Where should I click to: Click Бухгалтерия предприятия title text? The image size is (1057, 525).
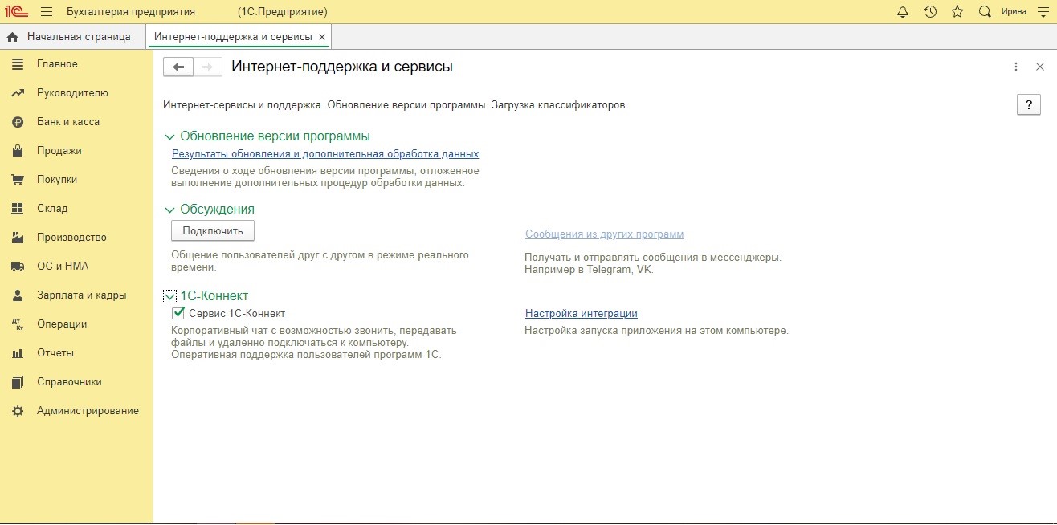pyautogui.click(x=131, y=12)
